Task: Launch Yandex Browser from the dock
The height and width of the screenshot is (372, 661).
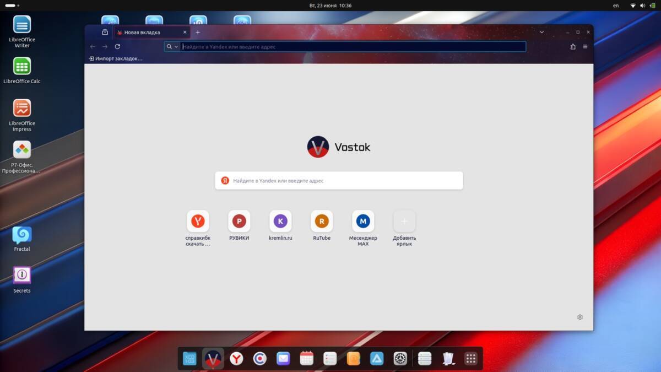Action: point(236,359)
